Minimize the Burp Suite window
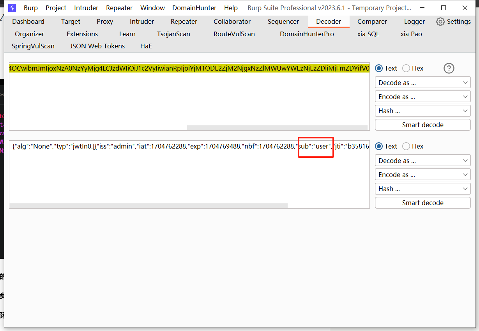The width and height of the screenshot is (479, 331). point(422,8)
